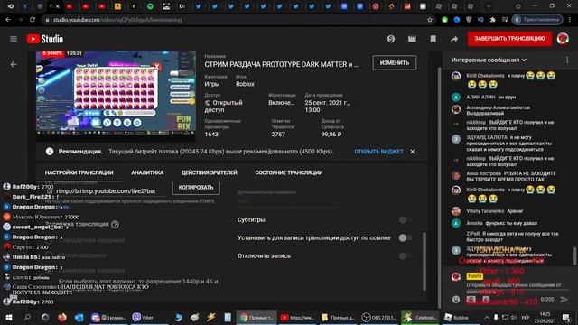This screenshot has width=578, height=325.
Task: Click the Super Chat revenue 99,86 ₽
Action: (x=331, y=135)
